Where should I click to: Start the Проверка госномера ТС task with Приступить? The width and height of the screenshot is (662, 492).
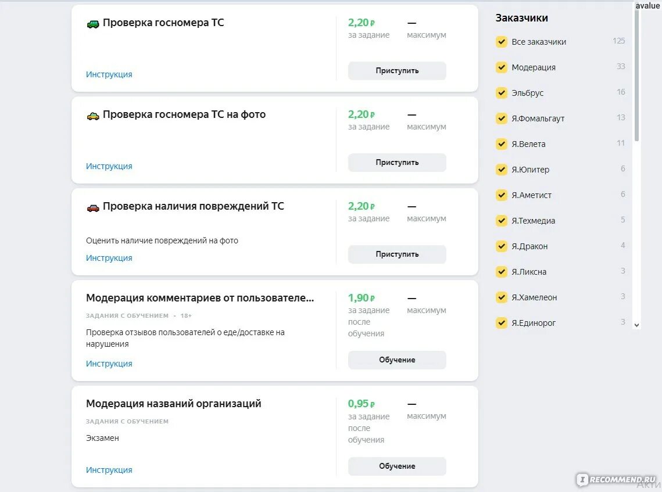point(397,71)
